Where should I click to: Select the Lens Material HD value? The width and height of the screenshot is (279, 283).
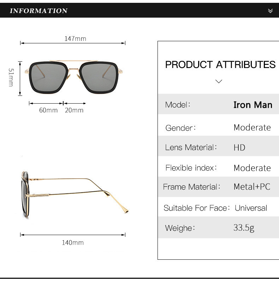click(x=239, y=147)
